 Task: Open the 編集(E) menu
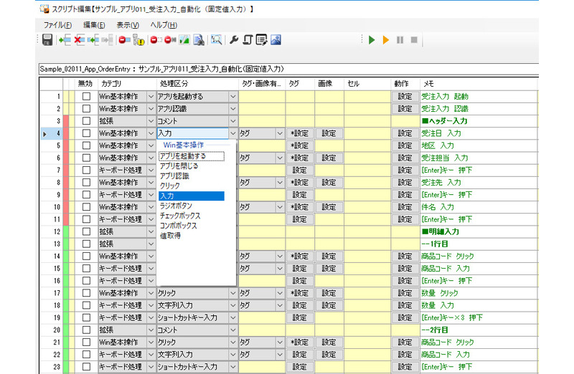[x=94, y=25]
